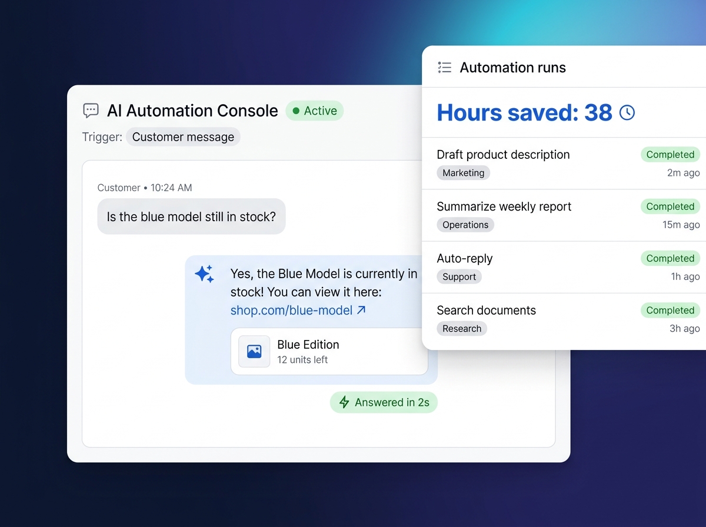Click Completed badge on Summarize weekly report

[x=670, y=206]
